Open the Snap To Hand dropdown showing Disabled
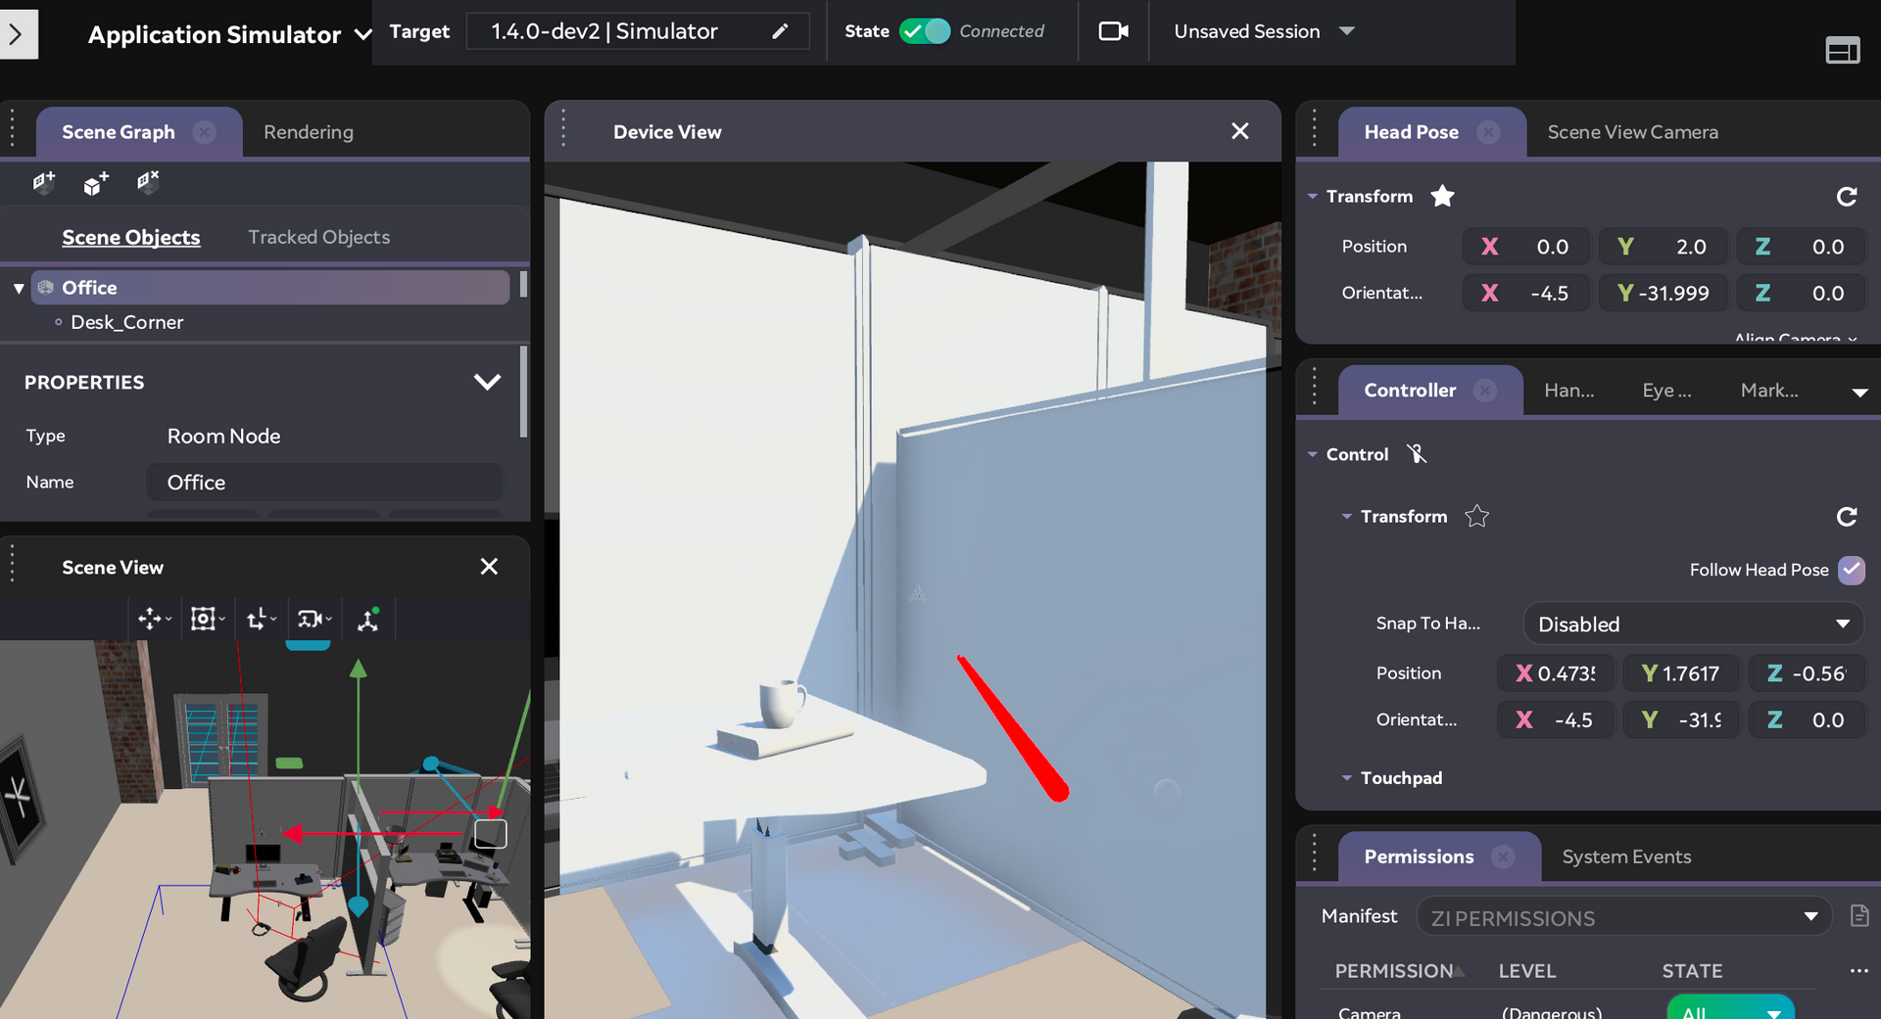Image resolution: width=1881 pixels, height=1019 pixels. click(1692, 624)
